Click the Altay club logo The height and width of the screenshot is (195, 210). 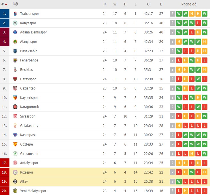point(15,182)
